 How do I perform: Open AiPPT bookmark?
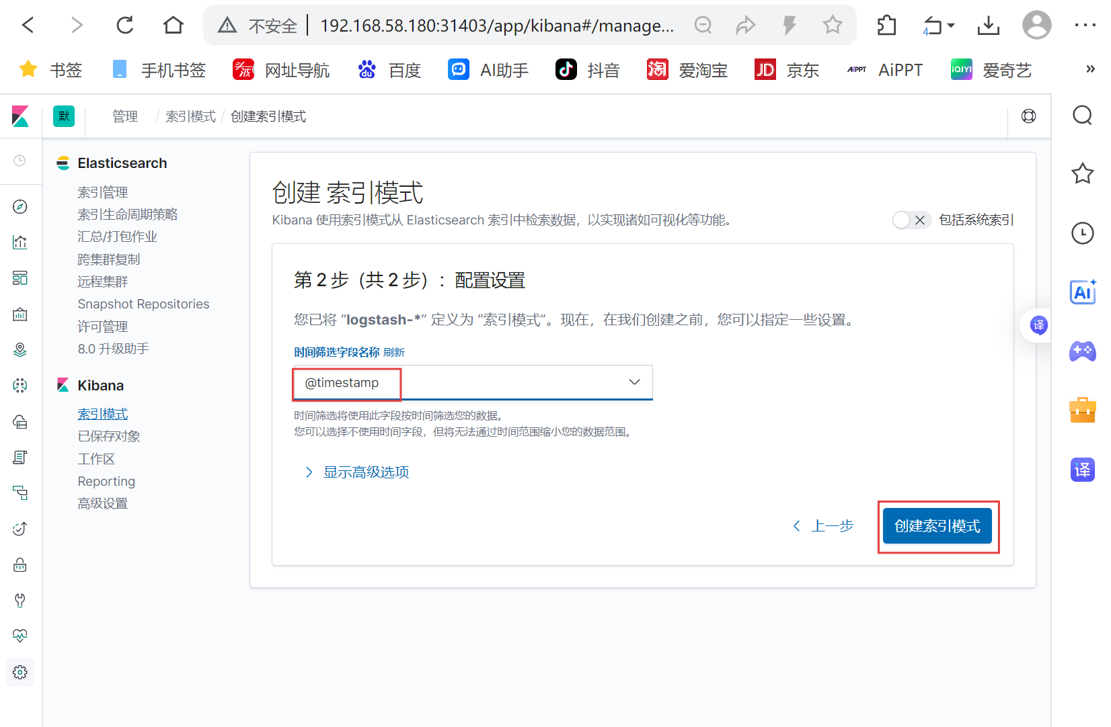point(884,70)
